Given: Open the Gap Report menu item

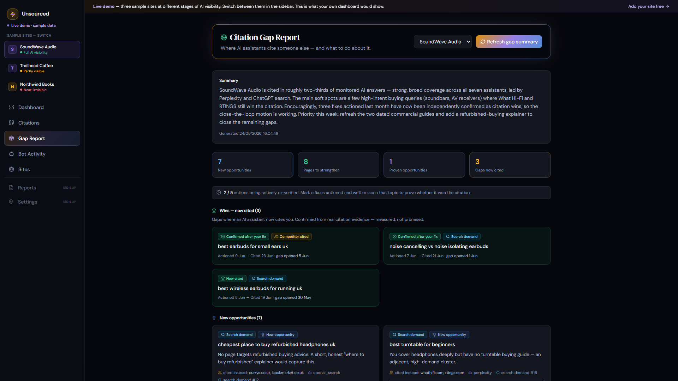Looking at the screenshot, I should [x=42, y=138].
